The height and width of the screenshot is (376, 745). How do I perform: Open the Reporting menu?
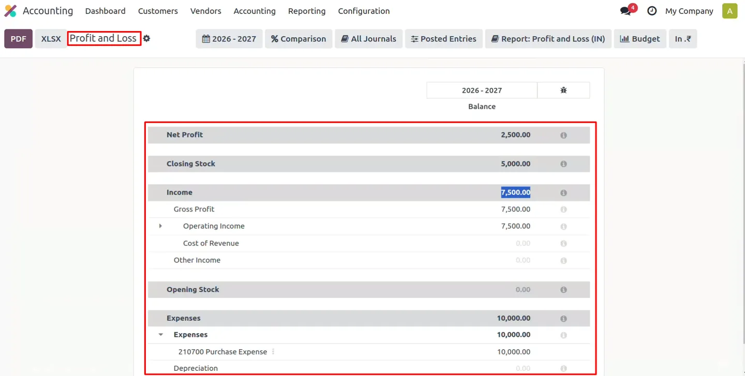click(x=307, y=11)
